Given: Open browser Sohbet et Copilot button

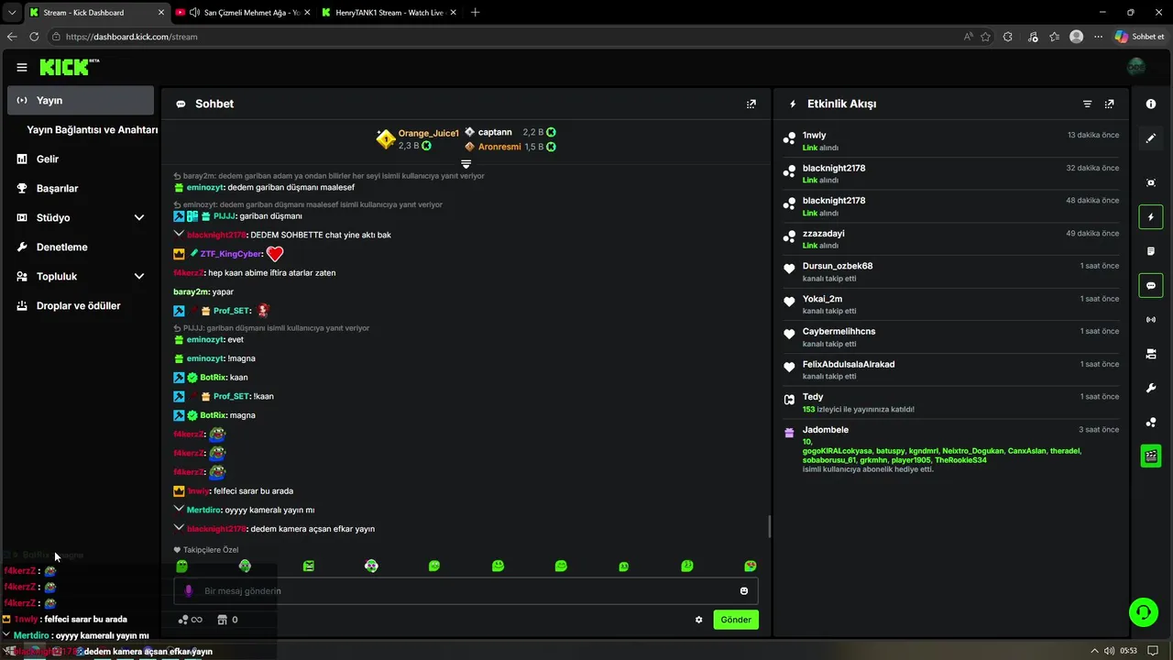Looking at the screenshot, I should 1139,37.
